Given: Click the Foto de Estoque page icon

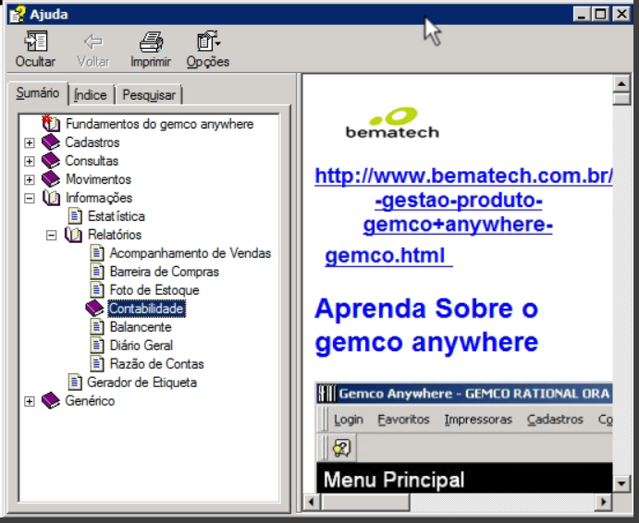Looking at the screenshot, I should click(96, 290).
